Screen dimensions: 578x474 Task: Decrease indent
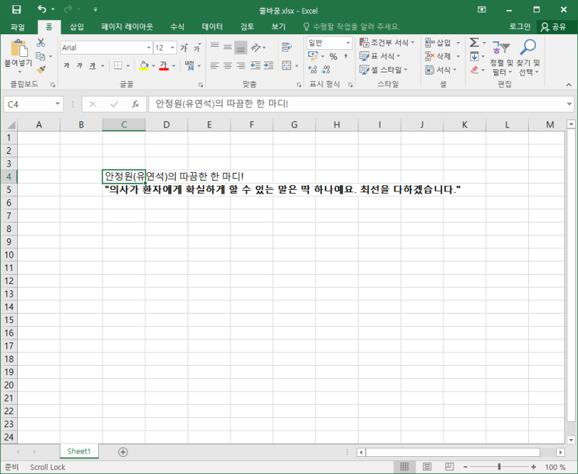(x=255, y=65)
